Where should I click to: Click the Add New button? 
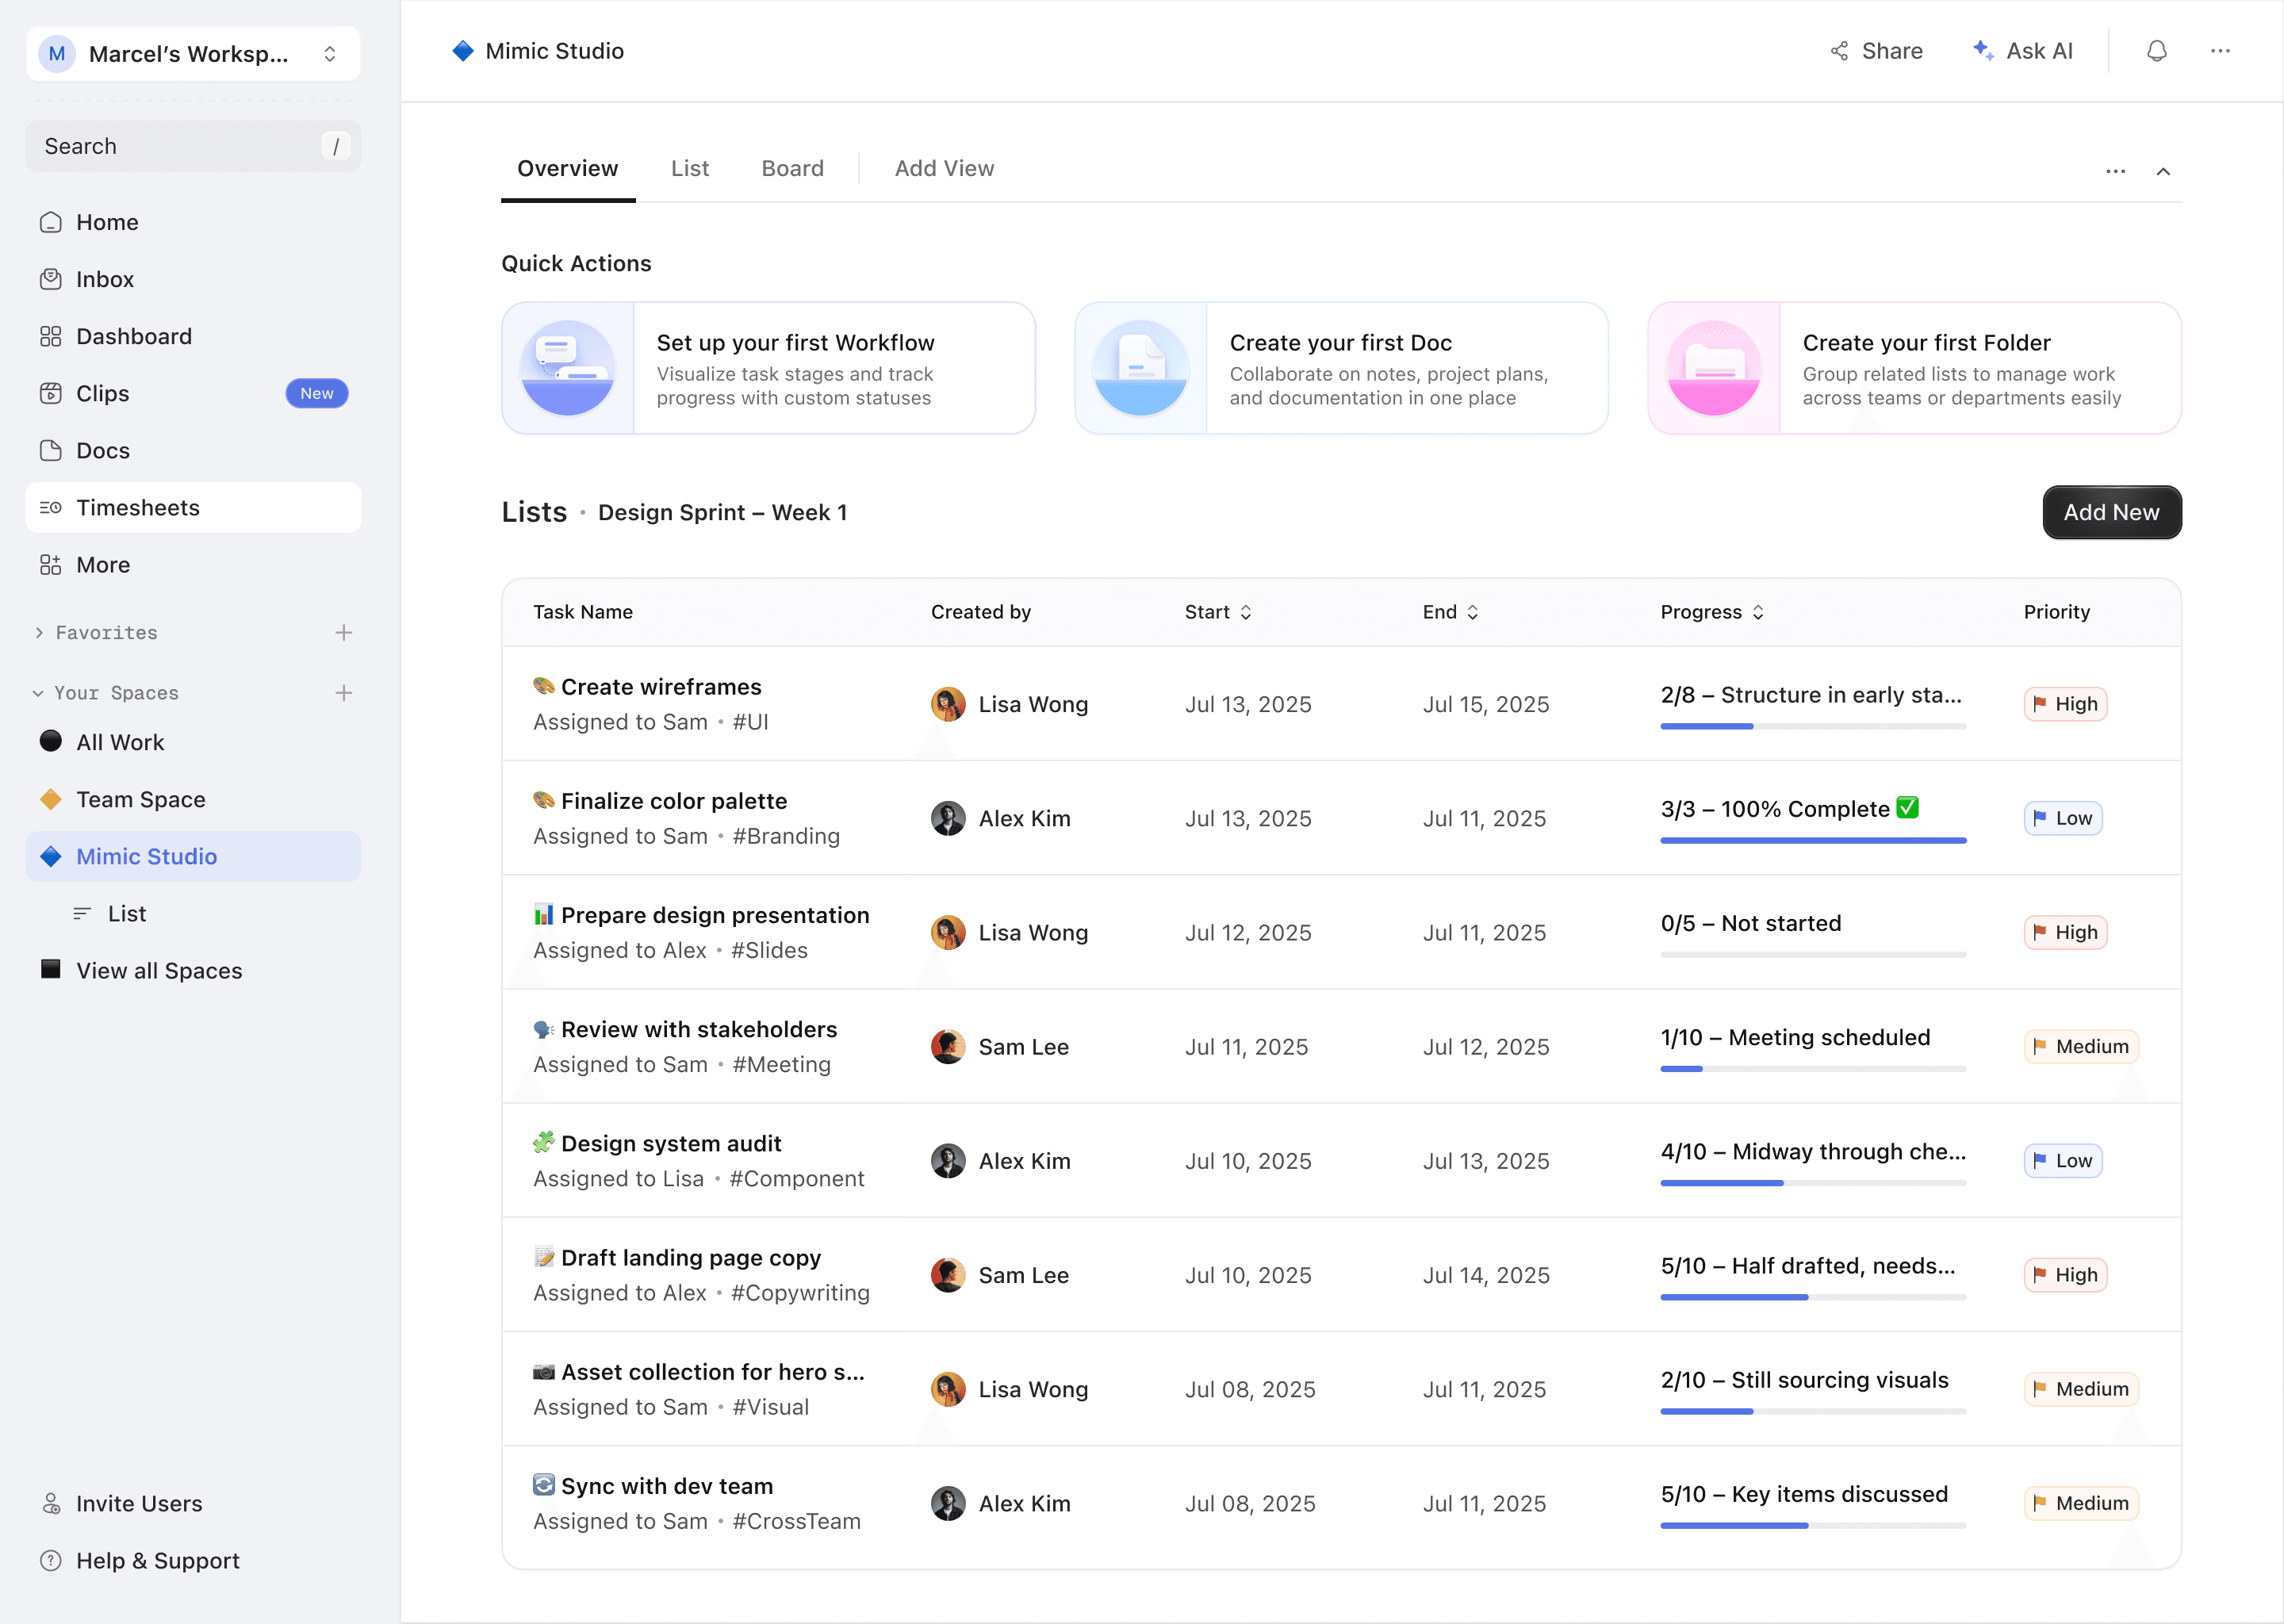tap(2110, 512)
